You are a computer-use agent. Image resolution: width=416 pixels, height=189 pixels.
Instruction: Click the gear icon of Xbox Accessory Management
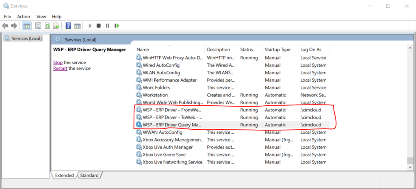click(139, 140)
